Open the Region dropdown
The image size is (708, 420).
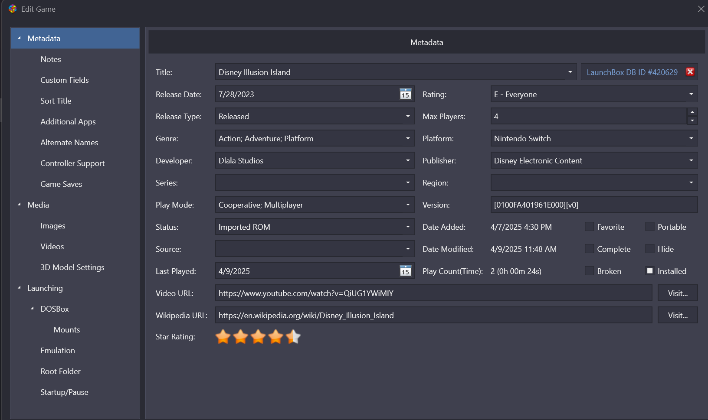pos(691,182)
